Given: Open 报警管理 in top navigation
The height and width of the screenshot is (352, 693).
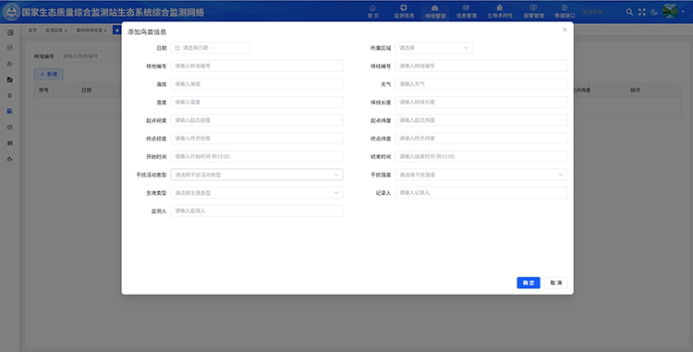Looking at the screenshot, I should (x=533, y=11).
